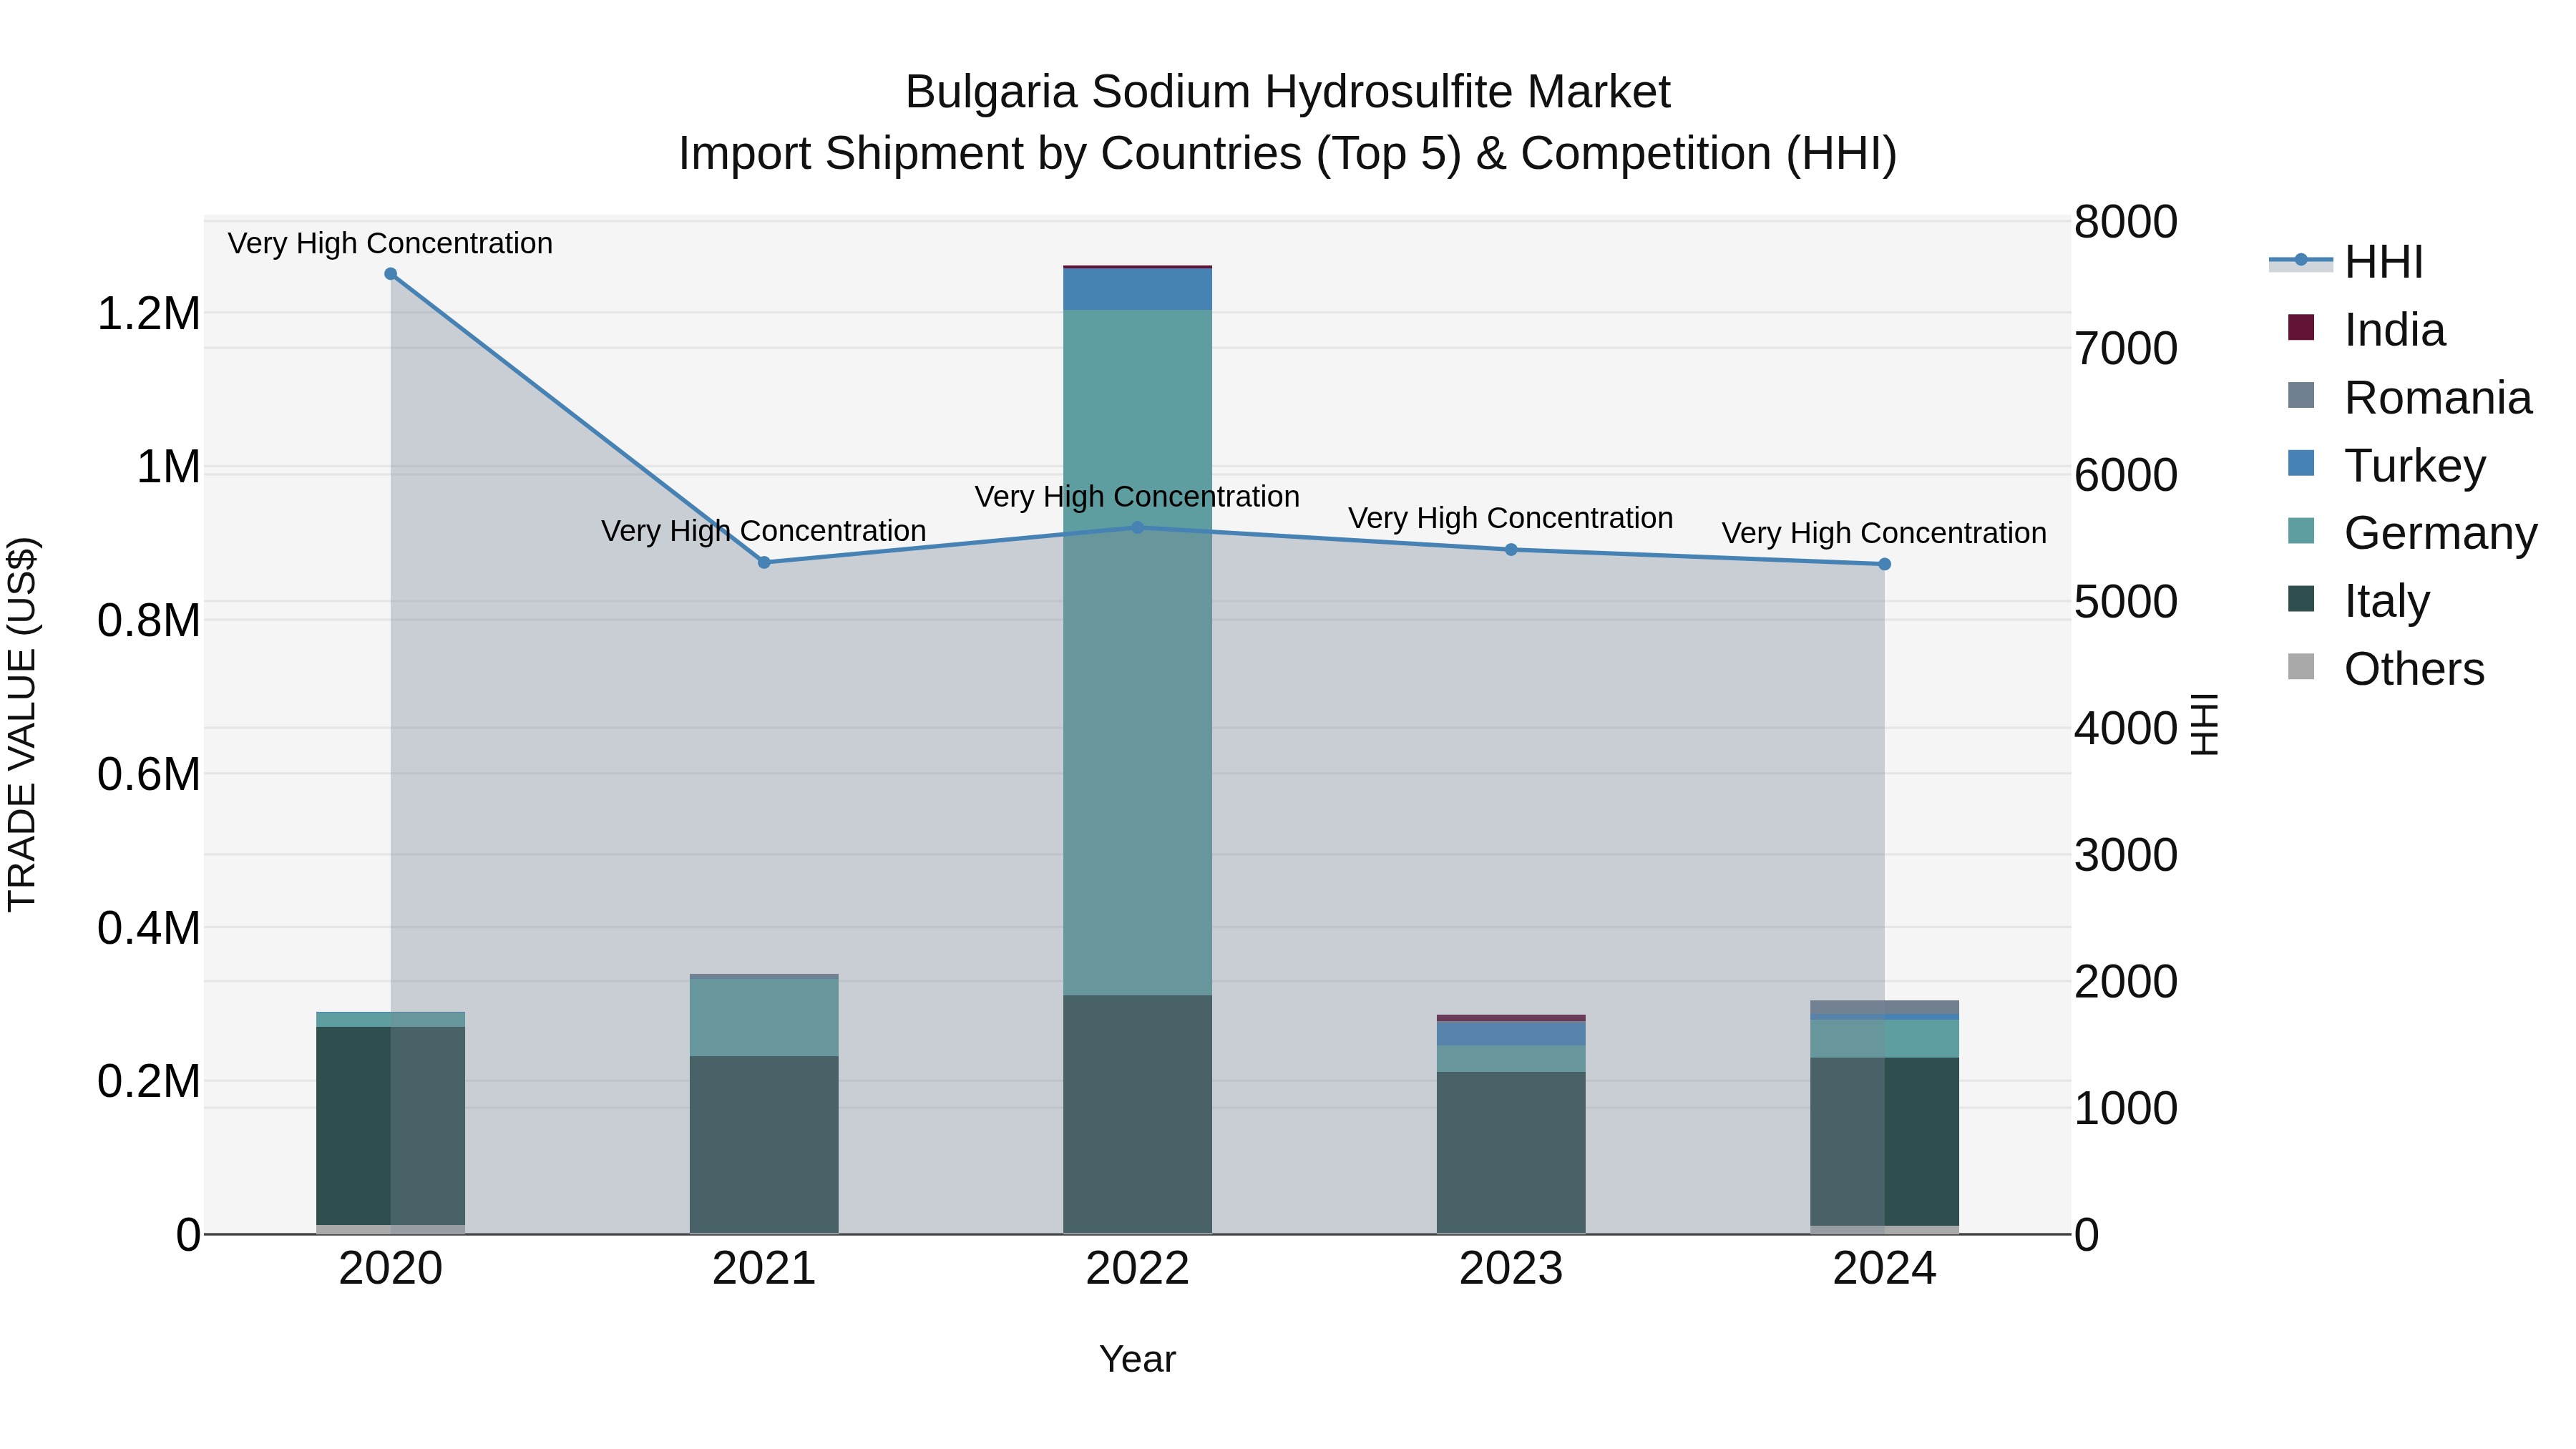Click the Year axis title

(x=1138, y=1360)
